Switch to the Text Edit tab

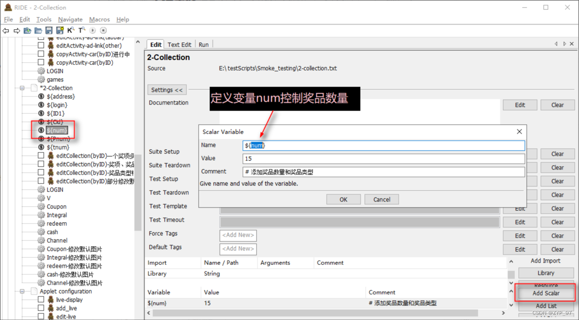click(179, 45)
